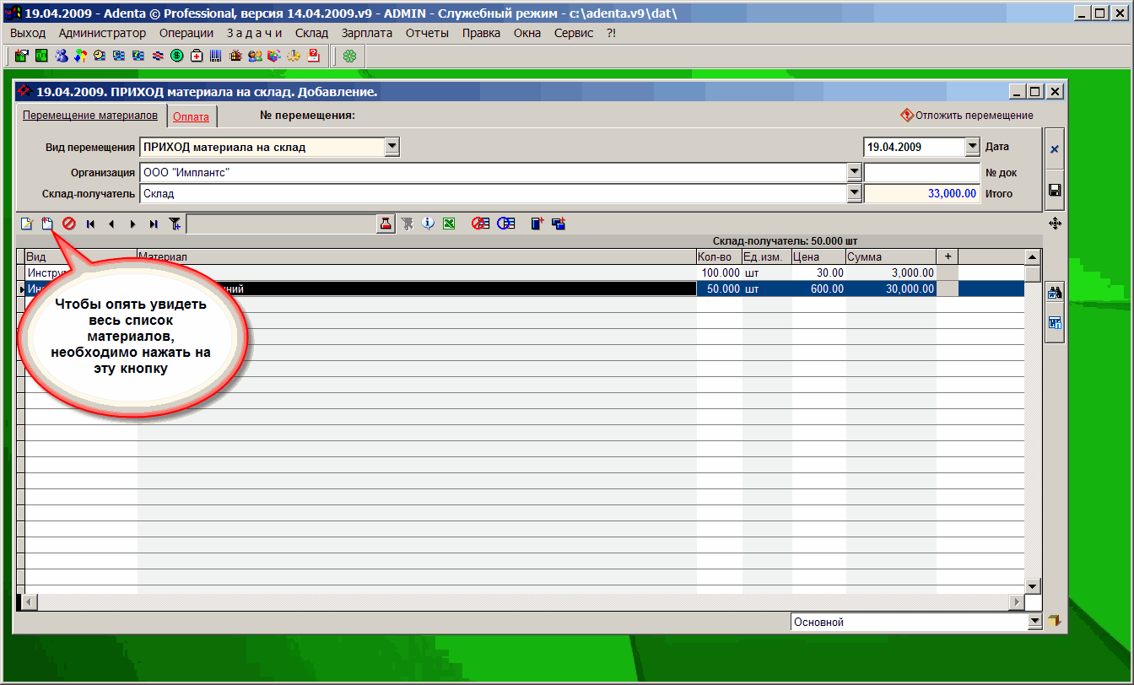Go to the last record arrow
This screenshot has height=685, width=1134.
pos(154,224)
